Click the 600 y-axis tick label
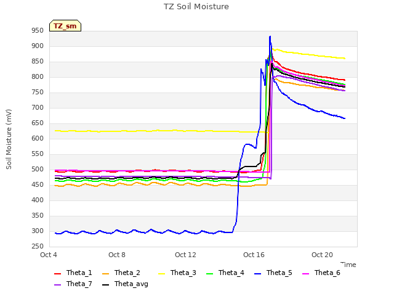 tap(38, 138)
